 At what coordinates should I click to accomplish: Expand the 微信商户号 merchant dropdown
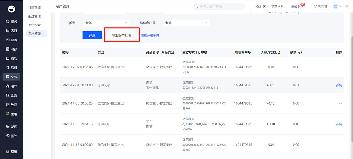(x=186, y=23)
